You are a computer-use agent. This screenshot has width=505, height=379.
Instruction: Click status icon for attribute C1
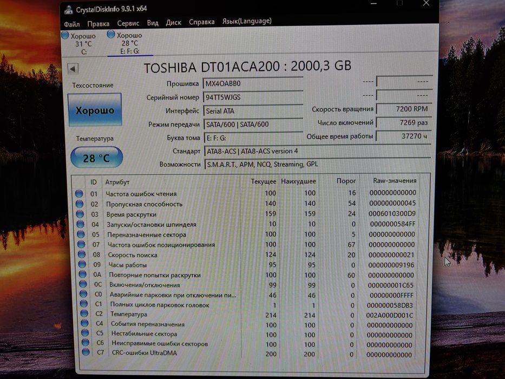[84, 304]
